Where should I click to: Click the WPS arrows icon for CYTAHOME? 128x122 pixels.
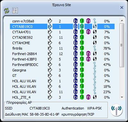[x=95, y=43]
